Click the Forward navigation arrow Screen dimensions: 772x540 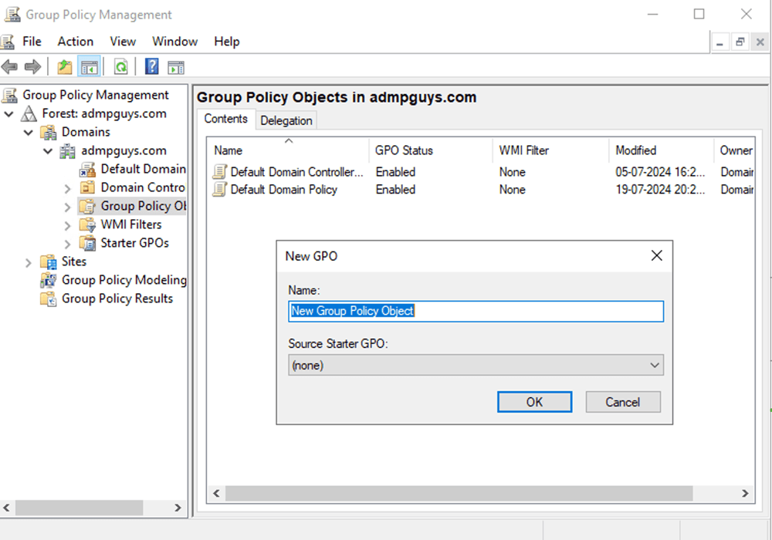pyautogui.click(x=31, y=66)
